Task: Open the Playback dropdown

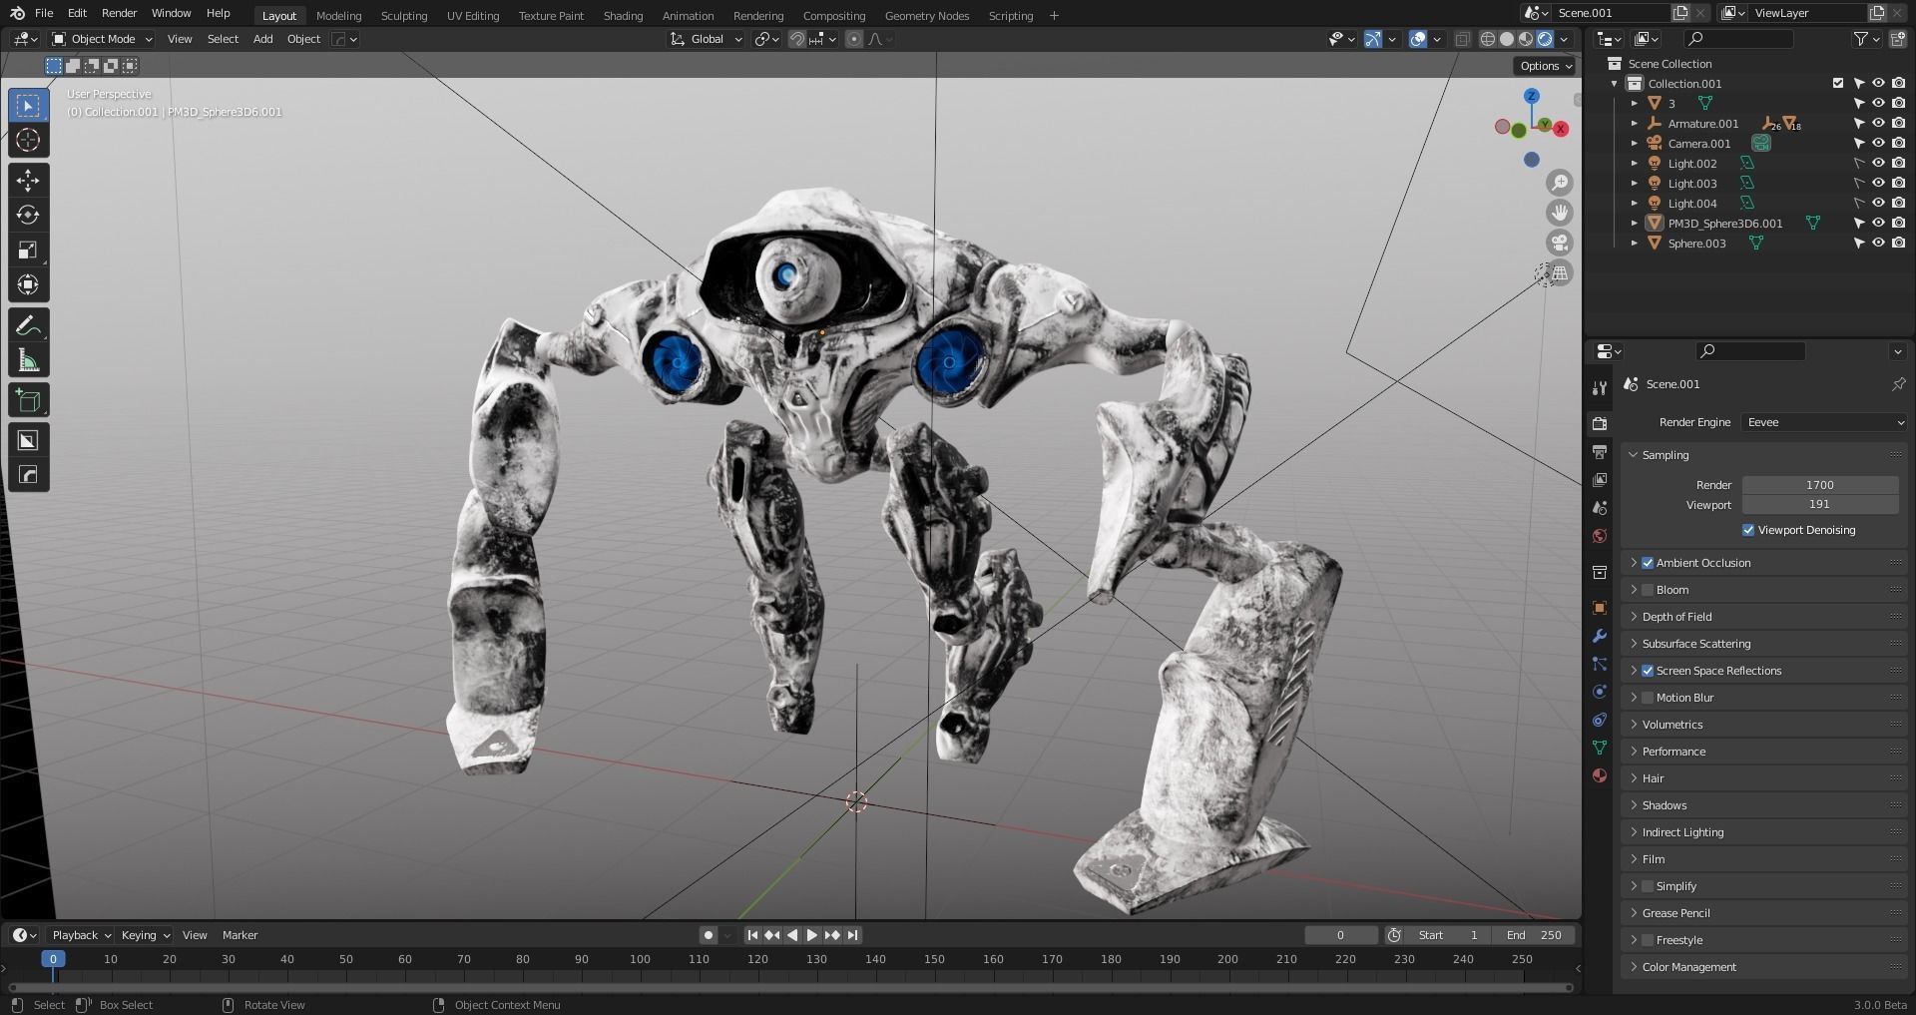Action: 80,935
